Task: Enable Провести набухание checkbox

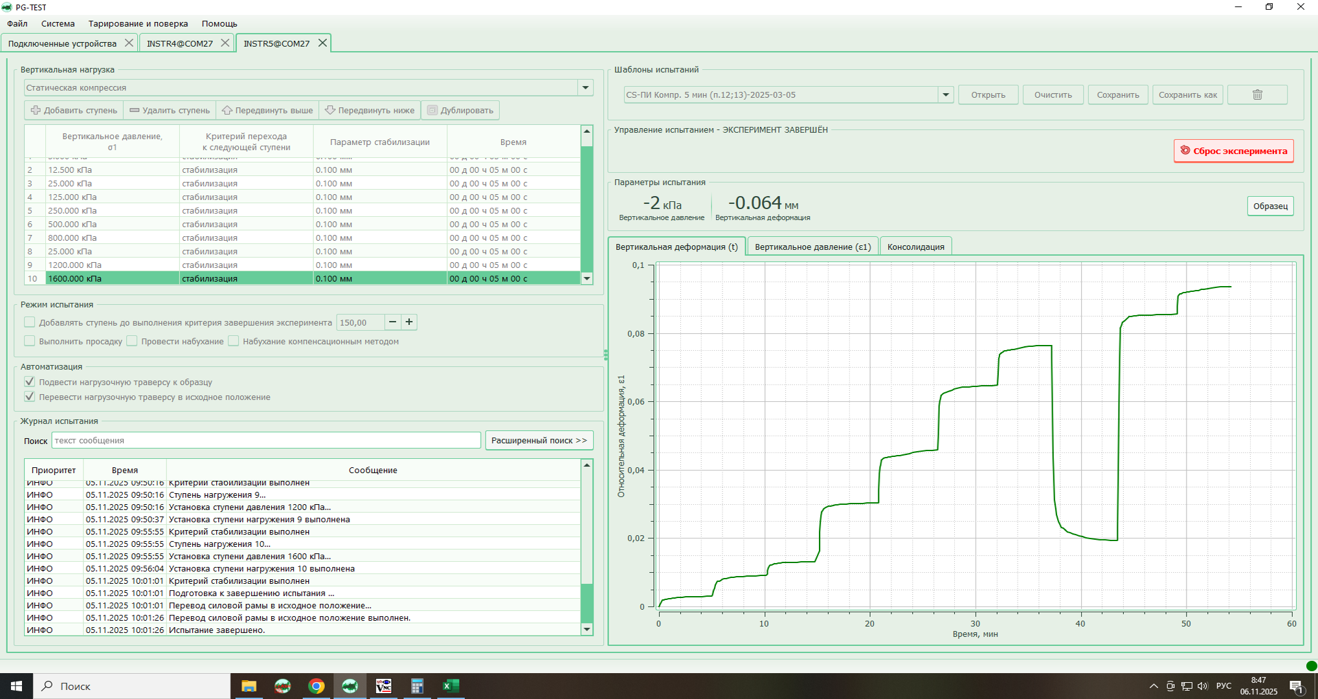Action: [132, 341]
